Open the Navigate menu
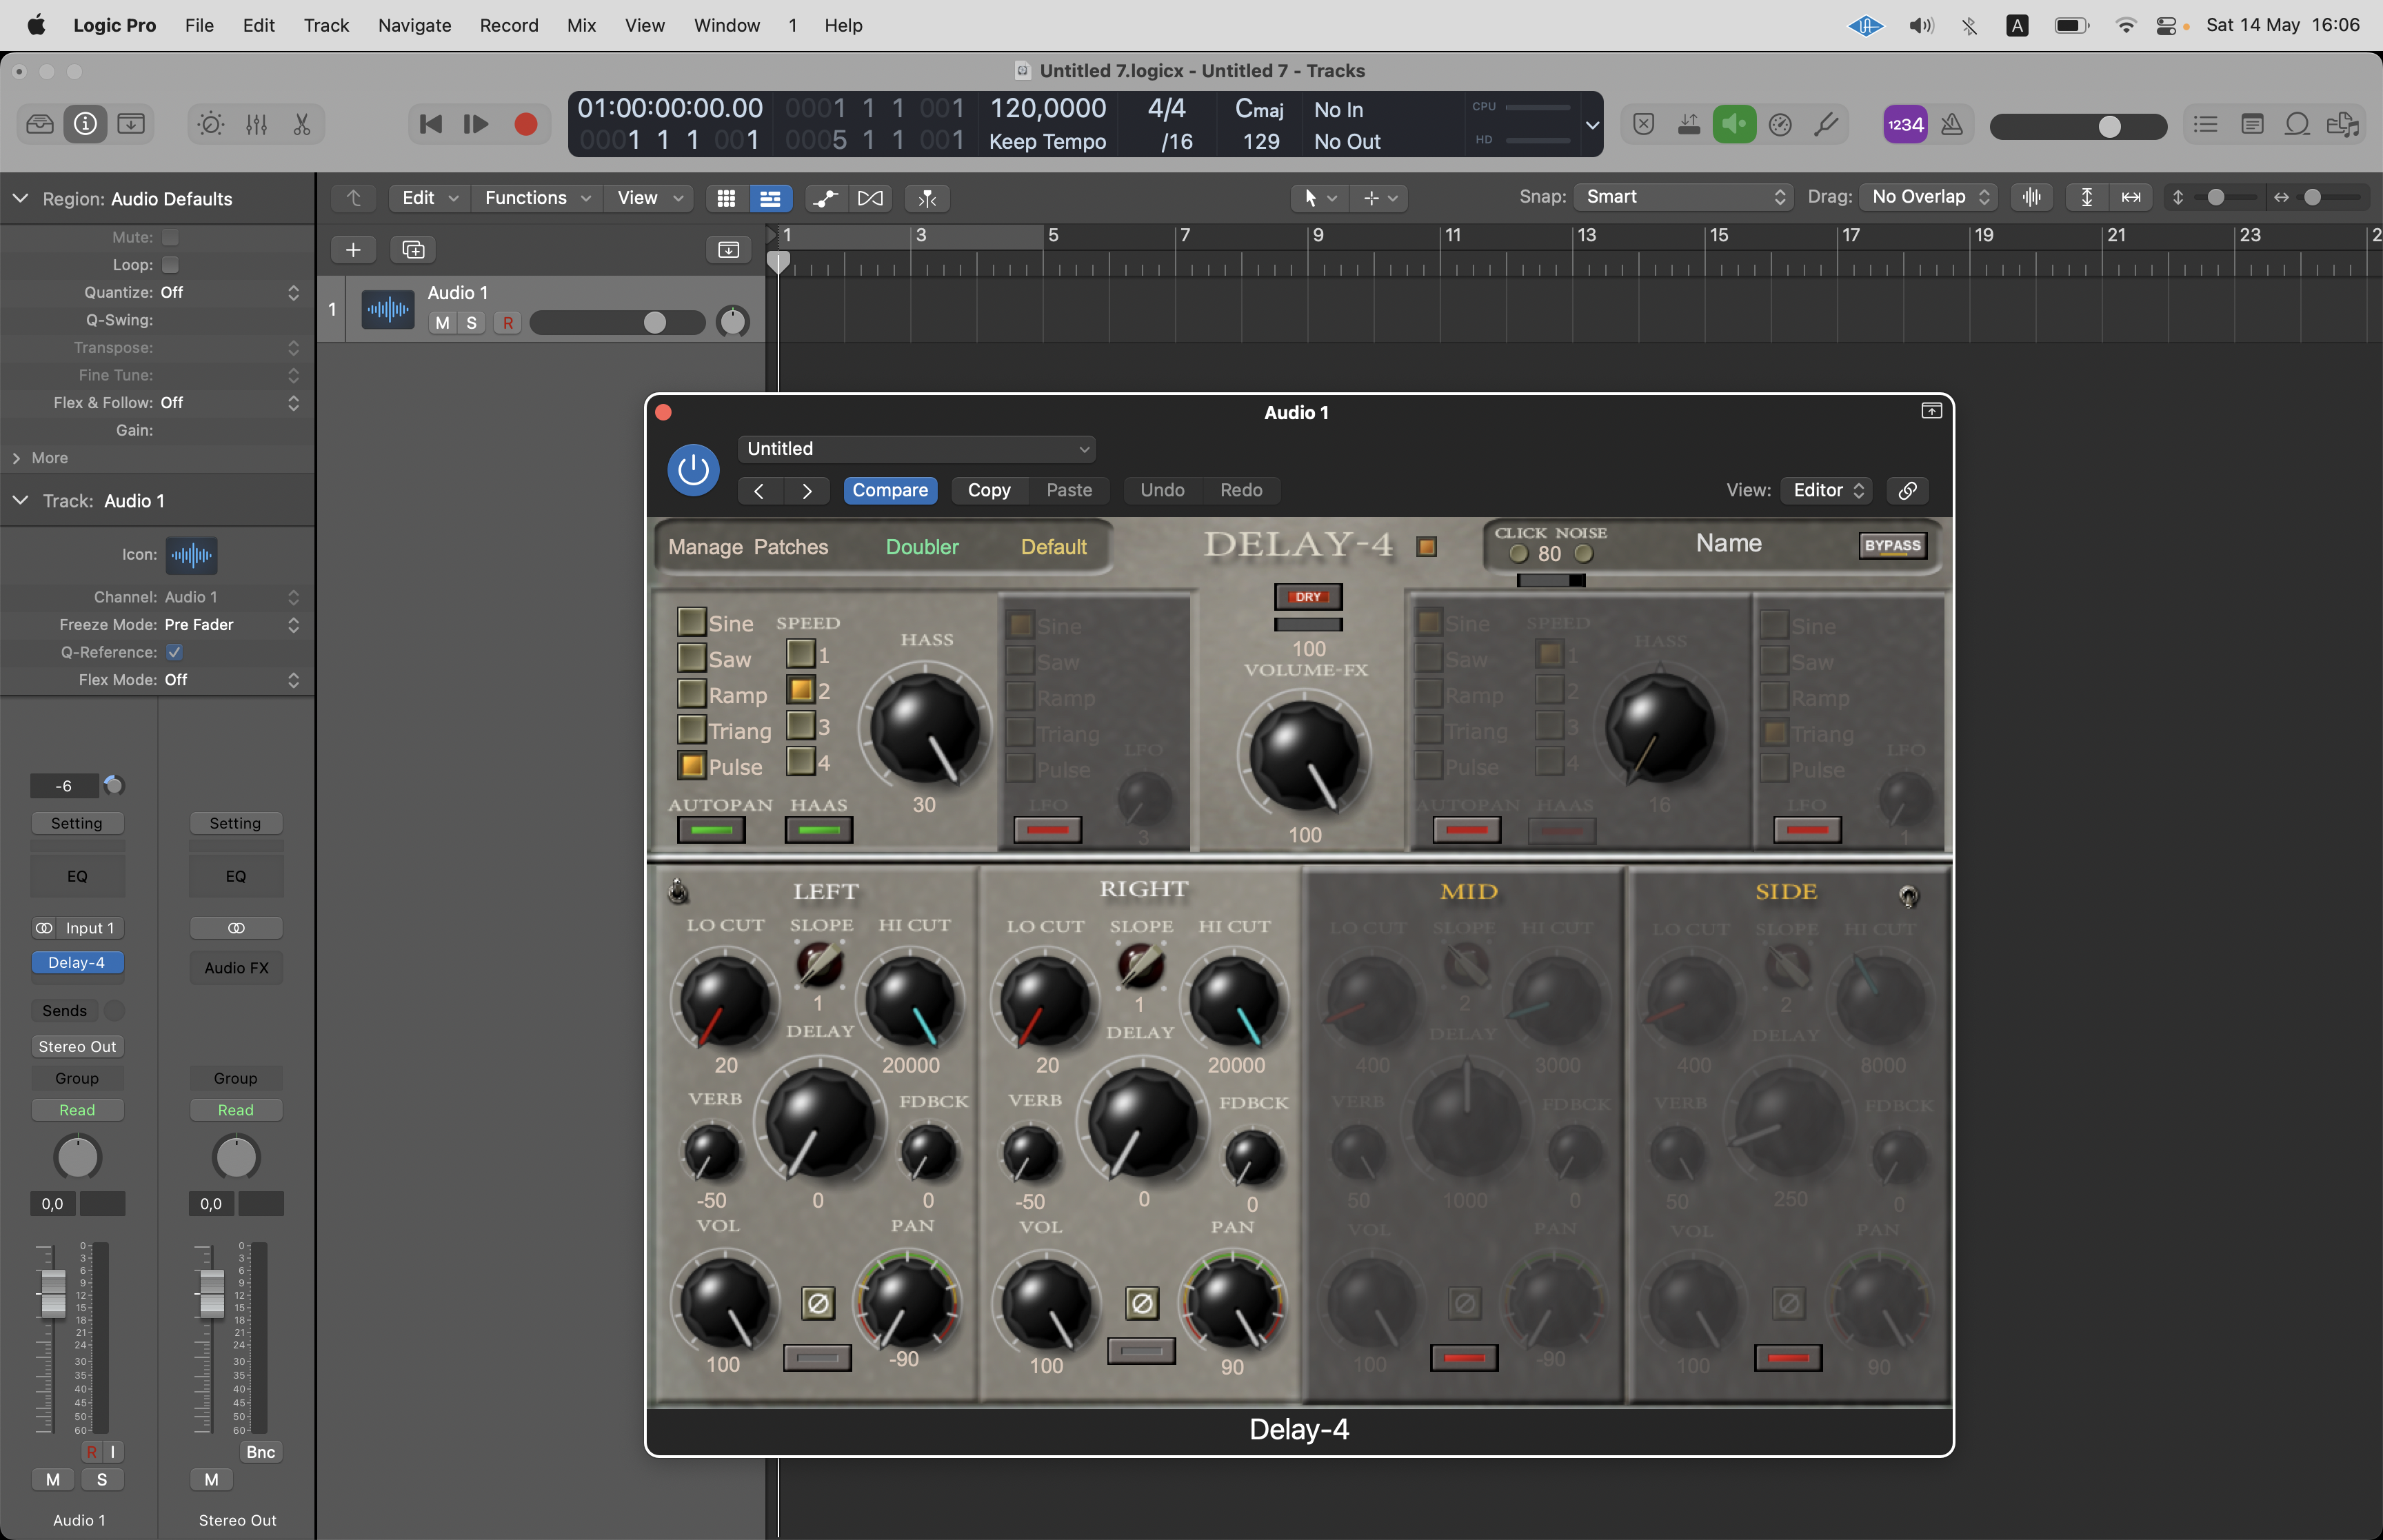Viewport: 2383px width, 1540px height. pos(414,25)
